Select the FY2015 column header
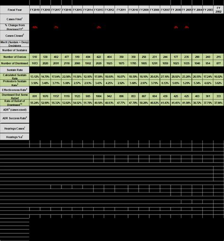The height and width of the screenshot is (241, 224). tap(77, 10)
